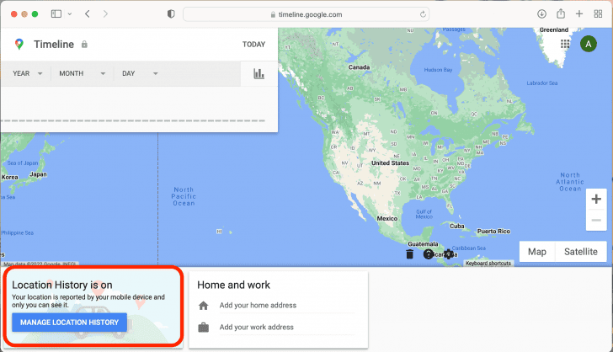This screenshot has height=352, width=613.
Task: Add your home address
Action: click(256, 306)
